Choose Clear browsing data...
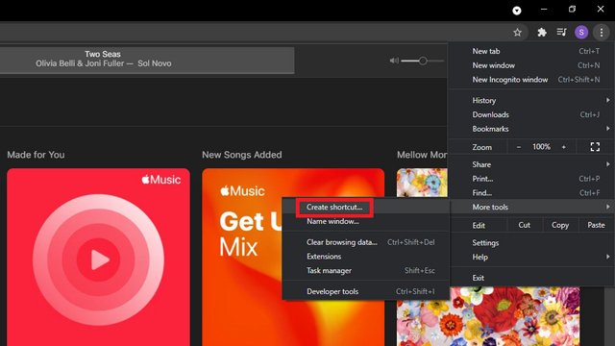Image resolution: width=615 pixels, height=346 pixels. pyautogui.click(x=365, y=242)
